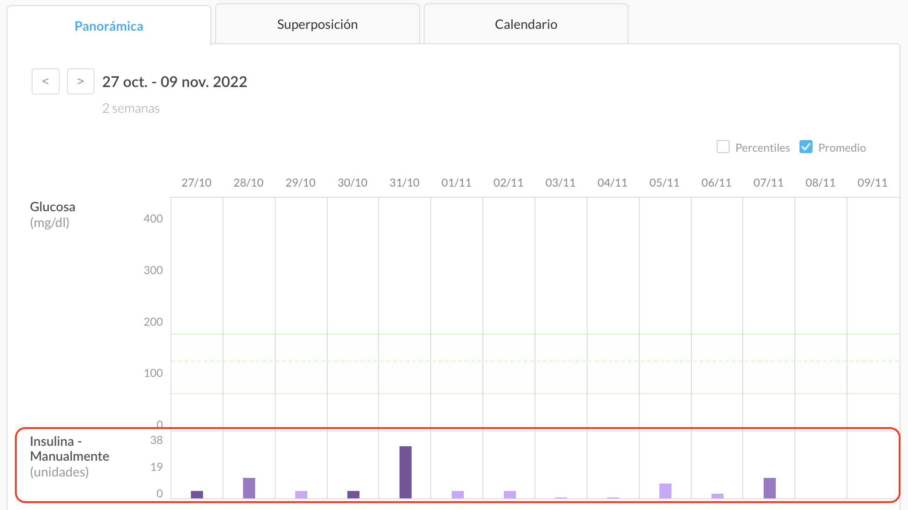The width and height of the screenshot is (908, 510).
Task: Select the 29/10 date column header
Action: 300,182
